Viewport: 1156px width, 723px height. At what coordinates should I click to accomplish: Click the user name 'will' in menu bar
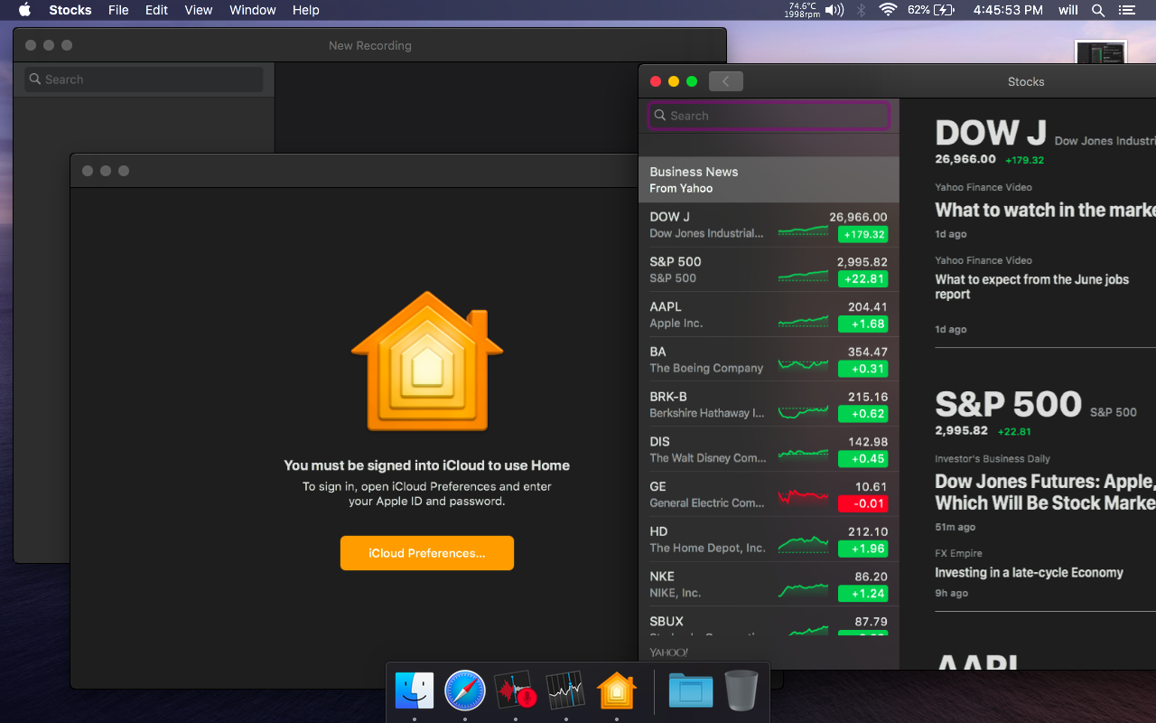[1068, 10]
